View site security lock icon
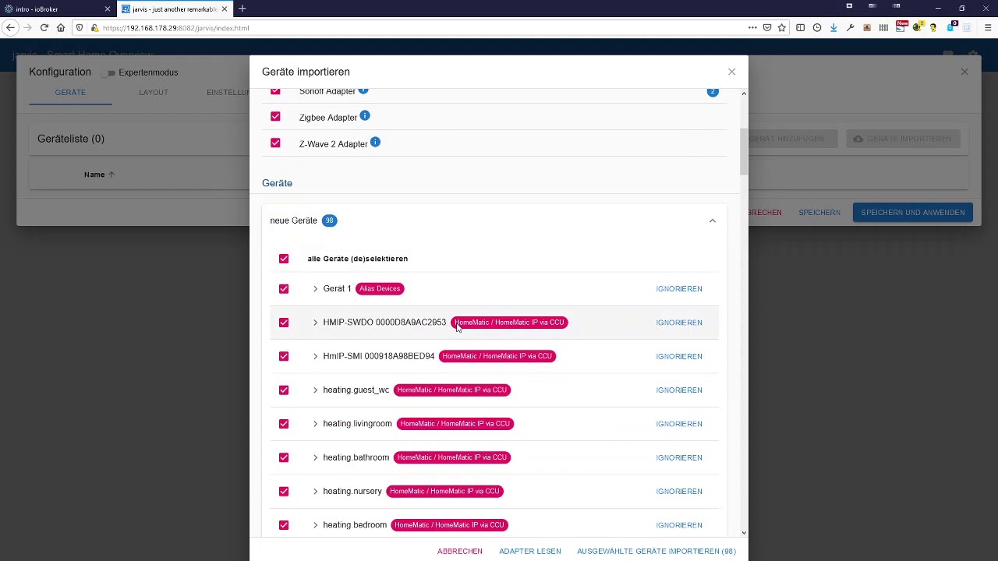The image size is (998, 561). [x=94, y=28]
